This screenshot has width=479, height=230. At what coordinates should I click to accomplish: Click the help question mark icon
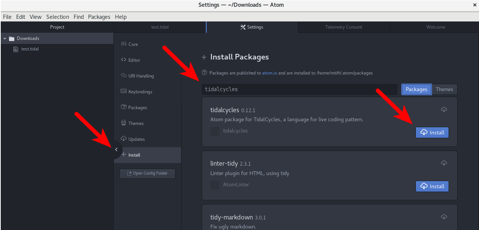coord(204,72)
